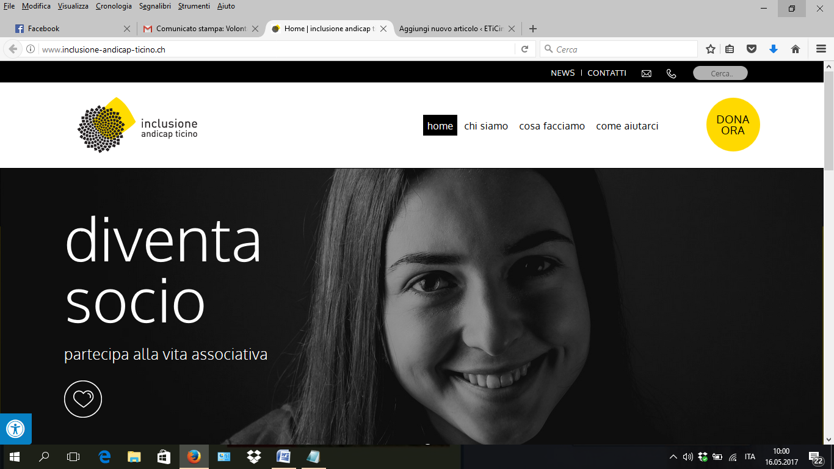Click the Firefox Cerca search box
Viewport: 834px width, 469px height.
tap(618, 49)
